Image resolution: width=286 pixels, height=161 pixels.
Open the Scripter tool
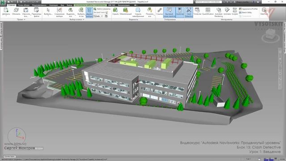click(235, 11)
